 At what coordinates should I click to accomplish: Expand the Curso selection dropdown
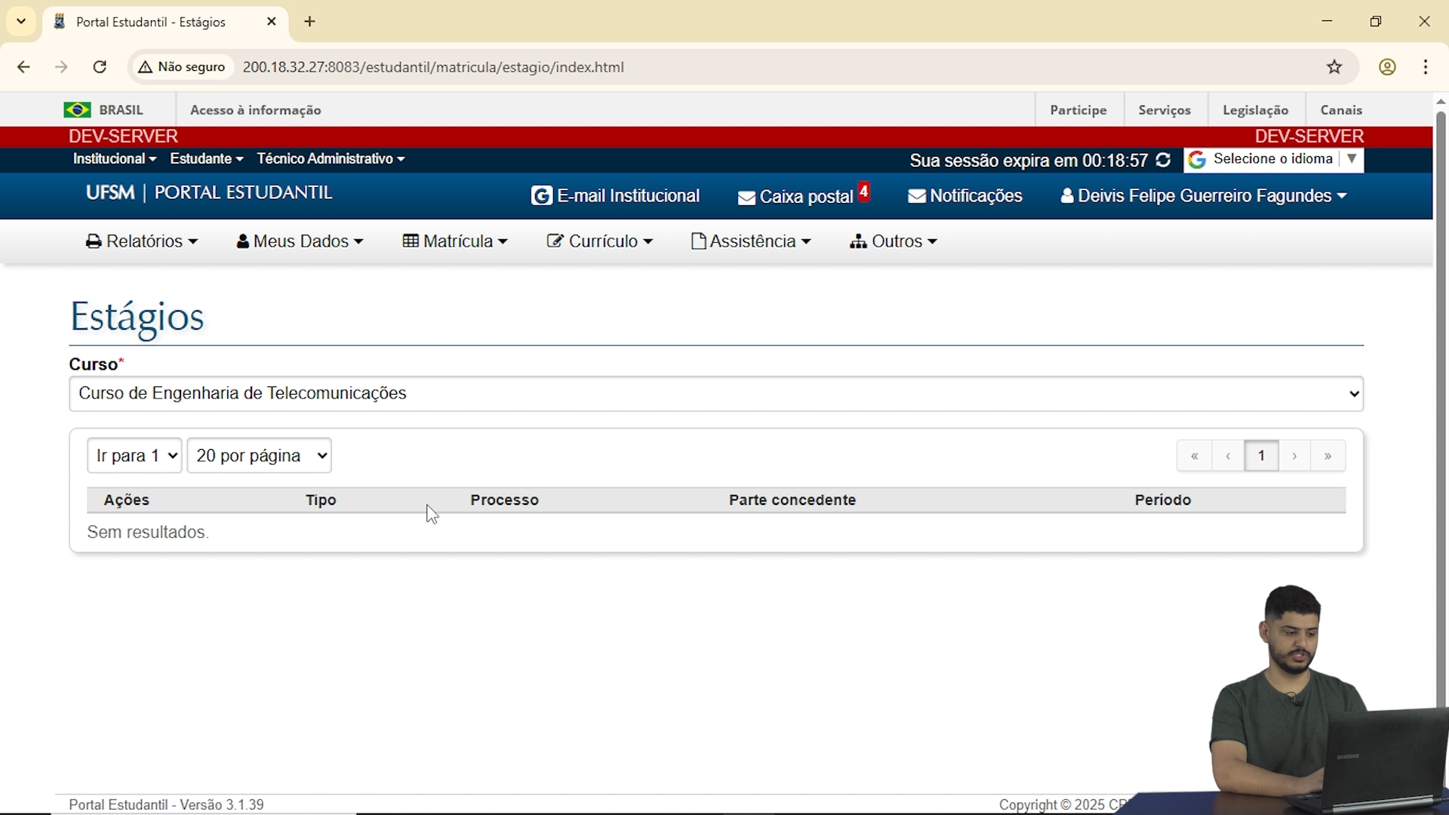(715, 394)
